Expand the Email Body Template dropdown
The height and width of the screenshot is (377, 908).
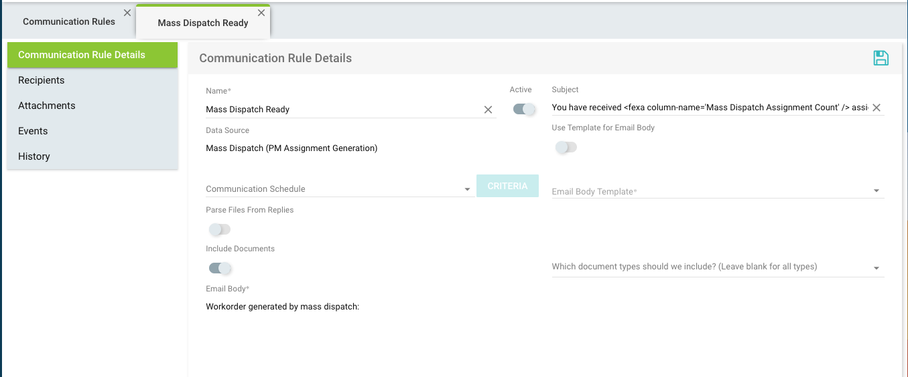717,191
